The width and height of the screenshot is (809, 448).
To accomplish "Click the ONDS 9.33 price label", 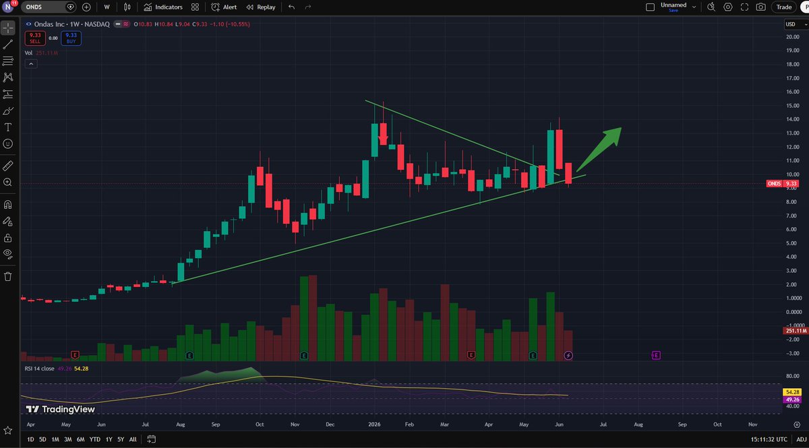I will pyautogui.click(x=783, y=183).
